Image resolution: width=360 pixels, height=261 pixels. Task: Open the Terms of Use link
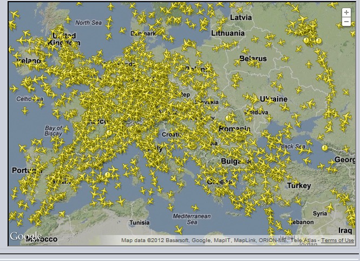[338, 240]
